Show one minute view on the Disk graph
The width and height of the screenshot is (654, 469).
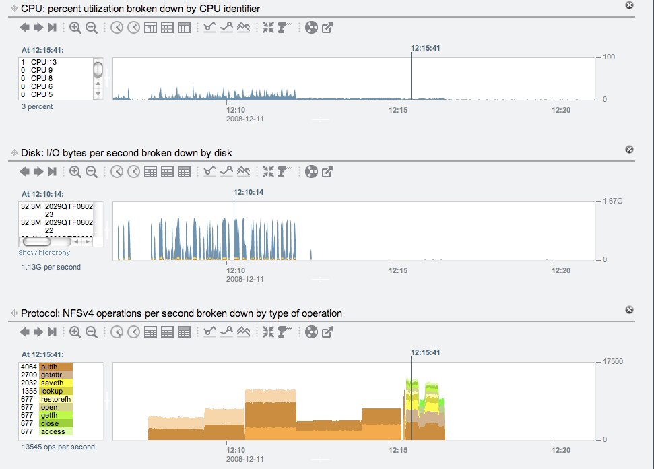tap(117, 171)
